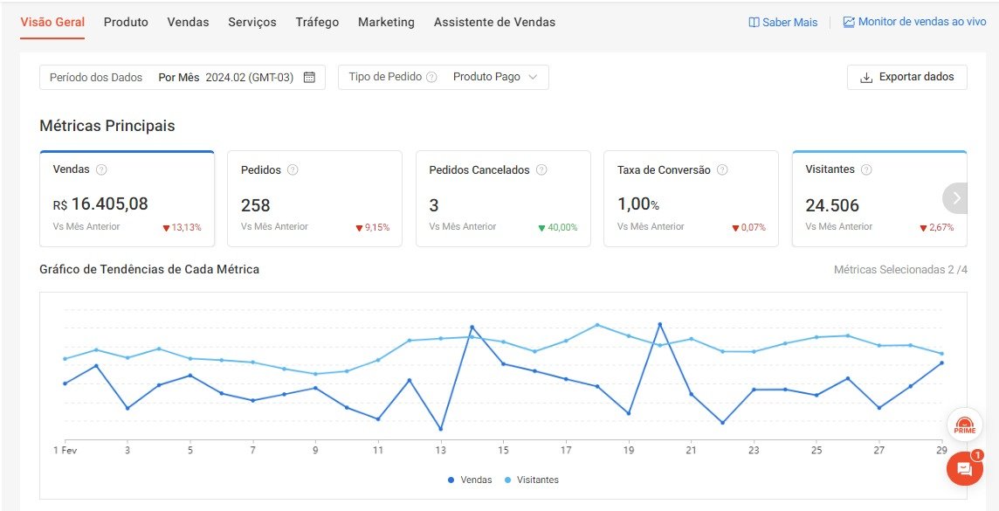Image resolution: width=999 pixels, height=511 pixels.
Task: Toggle the Visitantes metric card
Action: (x=879, y=198)
